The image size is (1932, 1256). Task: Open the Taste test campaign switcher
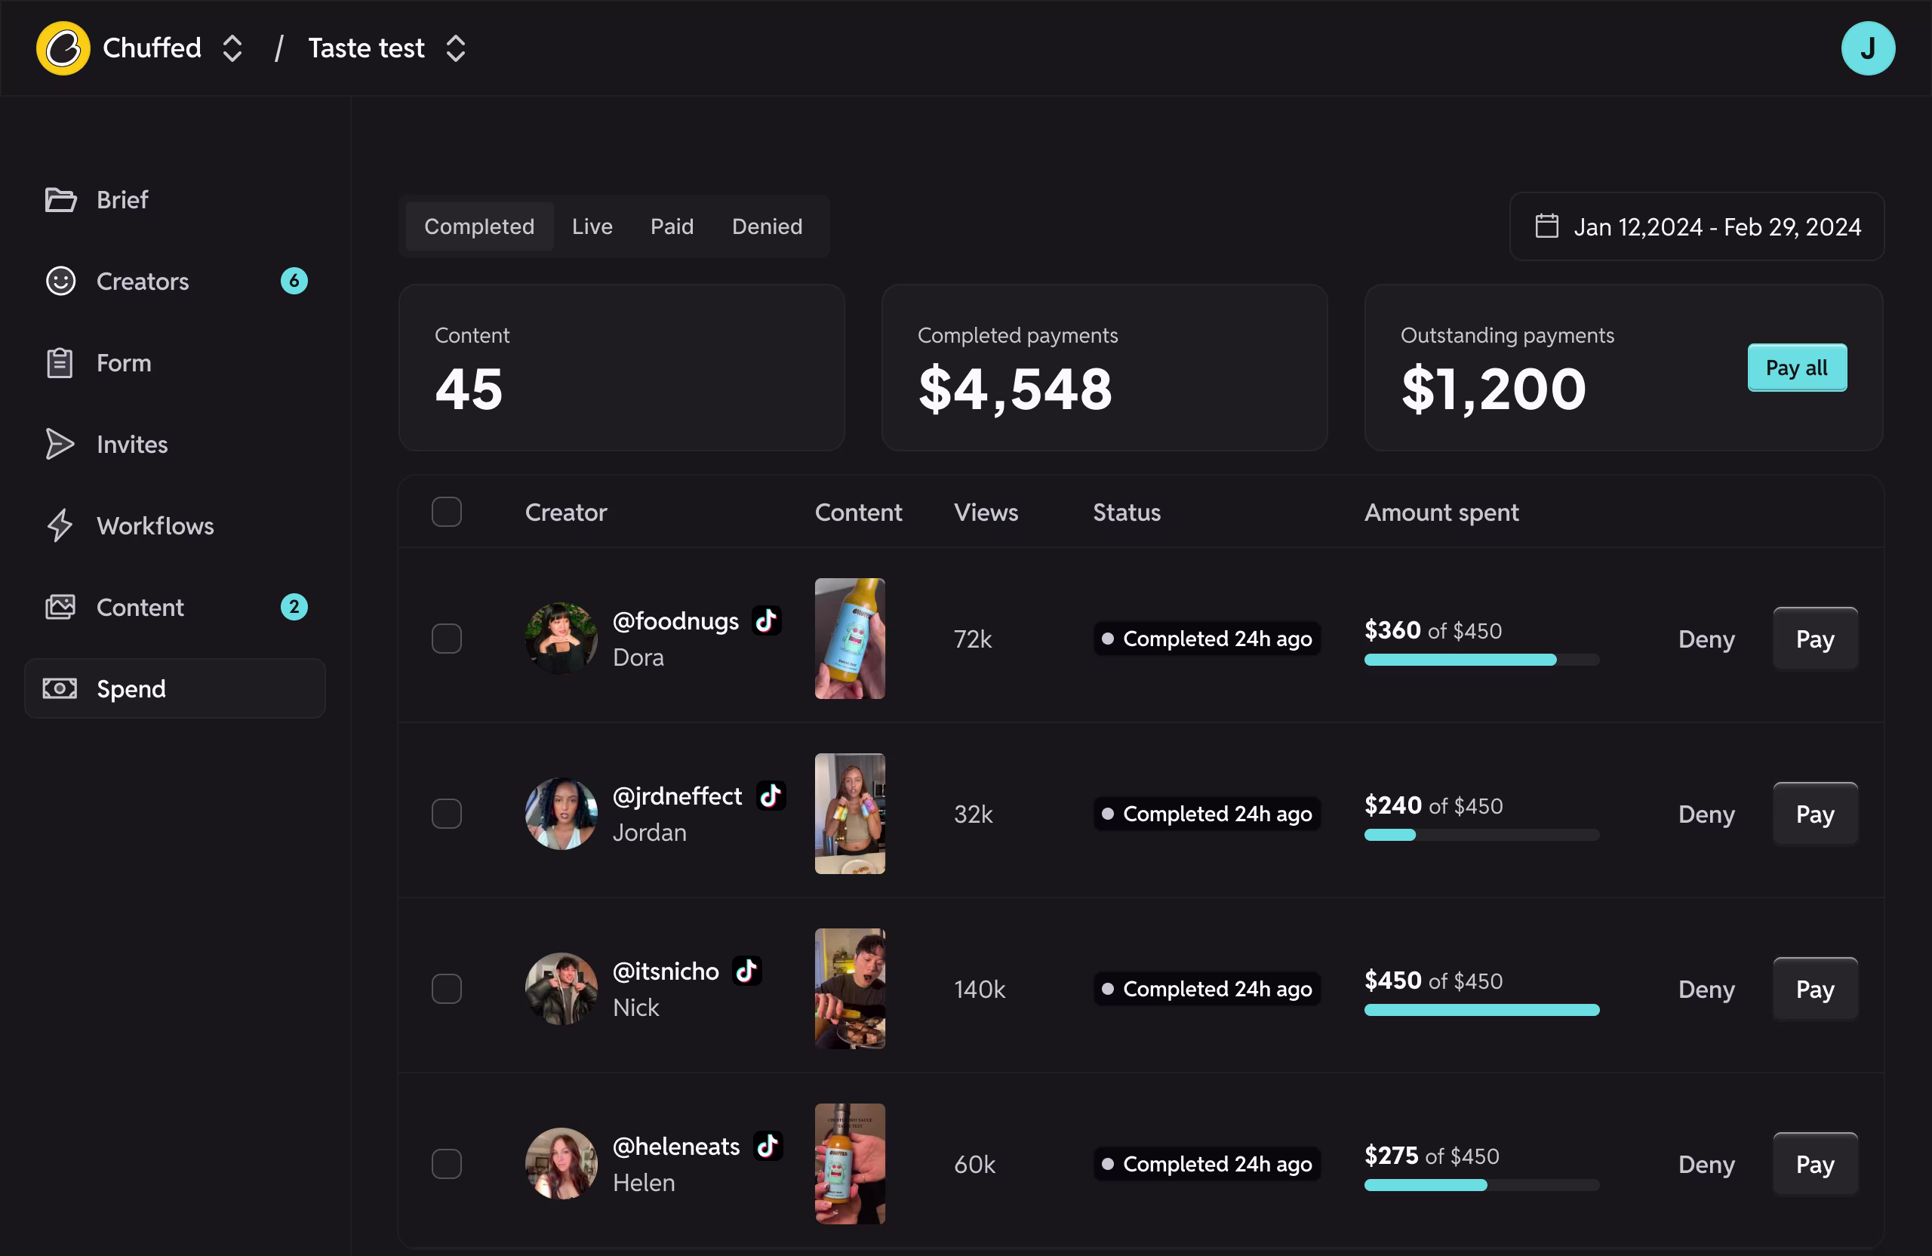point(455,48)
